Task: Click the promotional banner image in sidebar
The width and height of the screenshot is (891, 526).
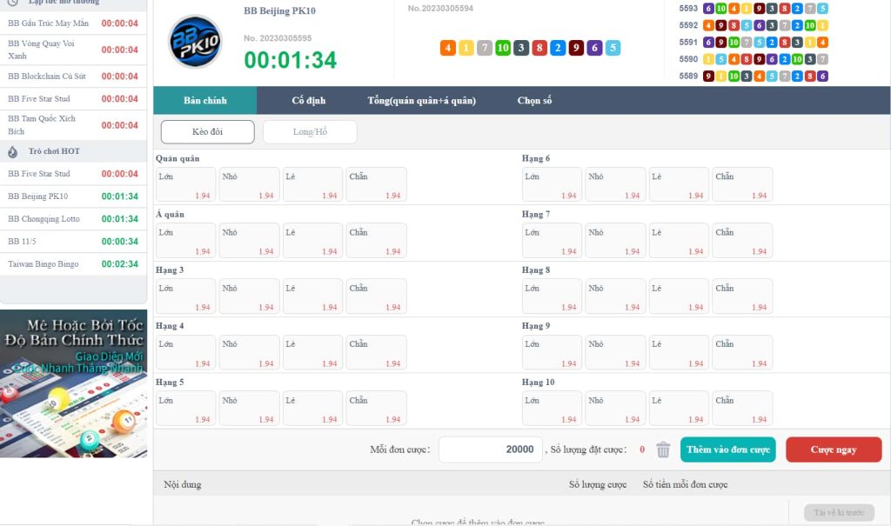Action: [x=73, y=383]
